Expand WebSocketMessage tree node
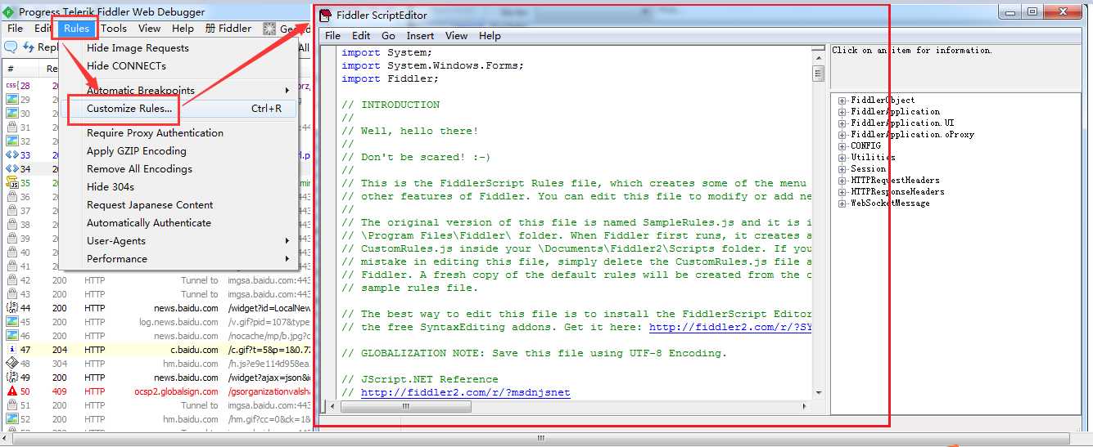This screenshot has height=447, width=1093. [x=842, y=203]
